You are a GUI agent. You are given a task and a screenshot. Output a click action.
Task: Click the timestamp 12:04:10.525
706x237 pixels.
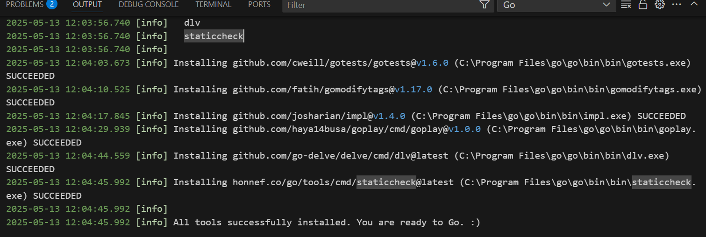(x=98, y=89)
